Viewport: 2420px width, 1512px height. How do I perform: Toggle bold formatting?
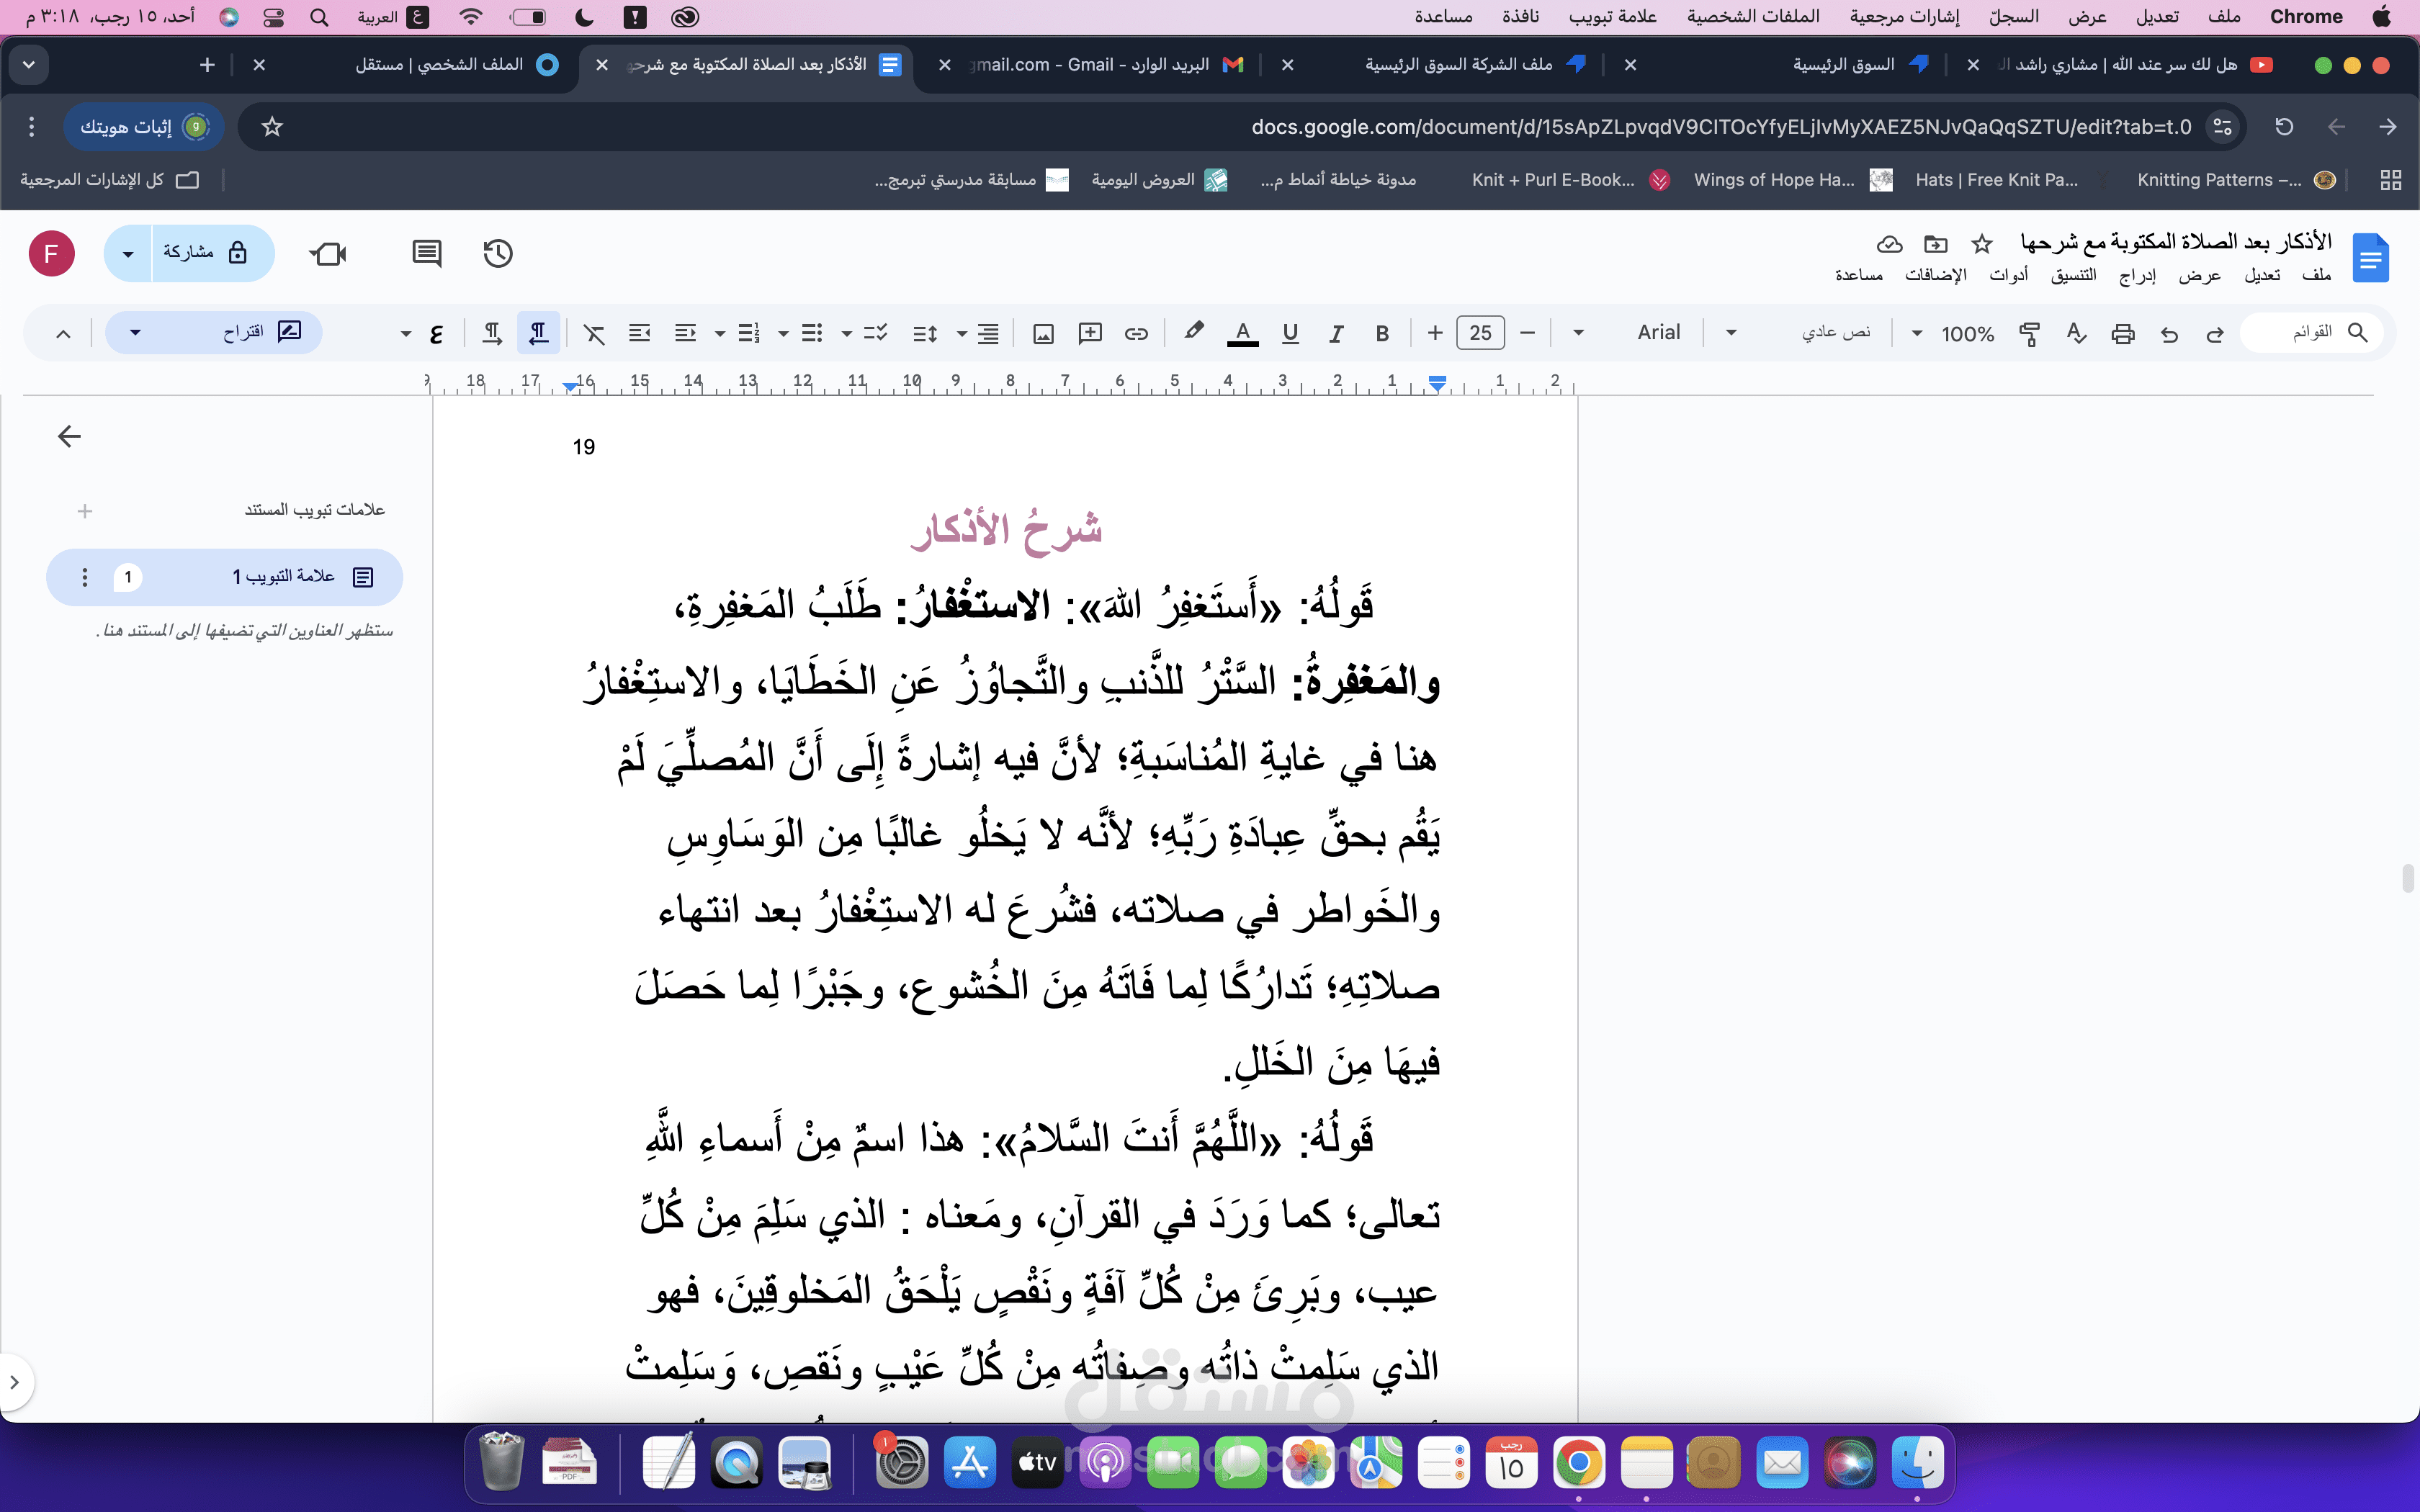pos(1382,333)
